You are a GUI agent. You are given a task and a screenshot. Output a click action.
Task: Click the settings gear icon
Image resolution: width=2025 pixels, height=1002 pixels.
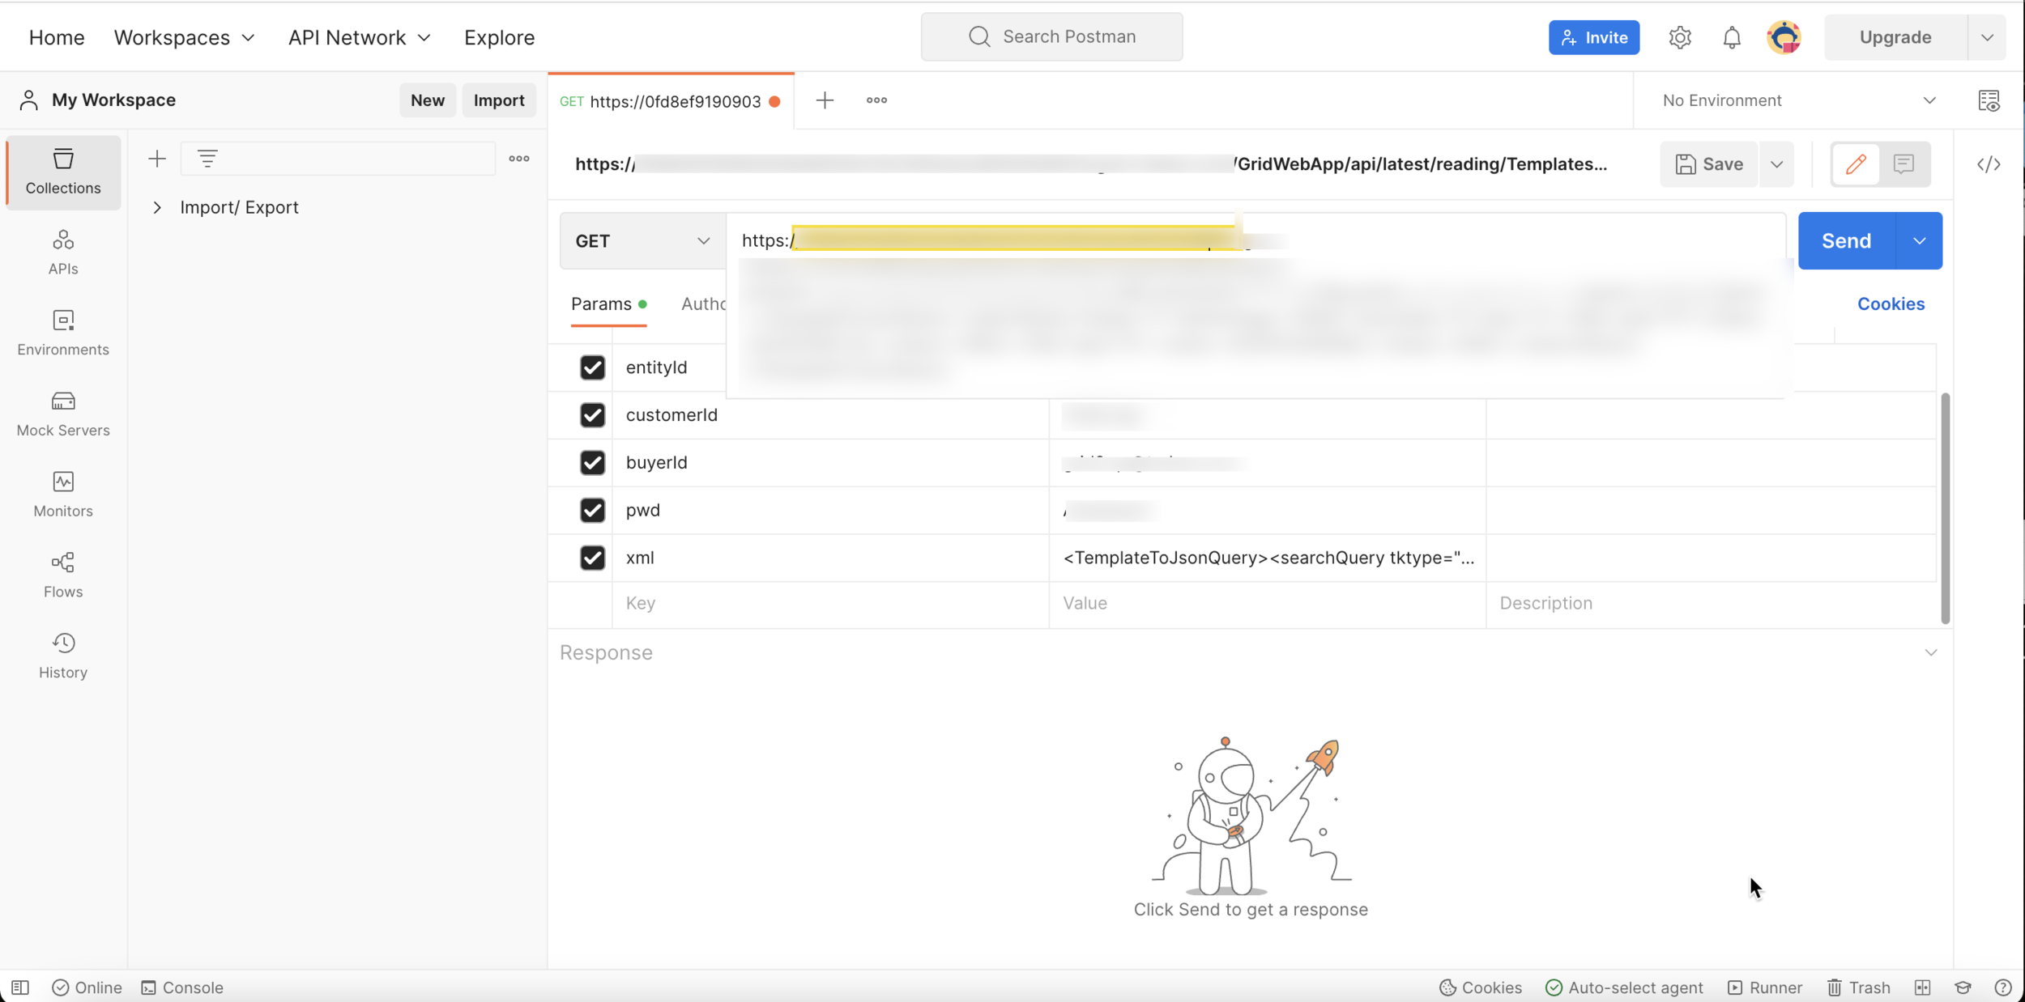pyautogui.click(x=1680, y=37)
